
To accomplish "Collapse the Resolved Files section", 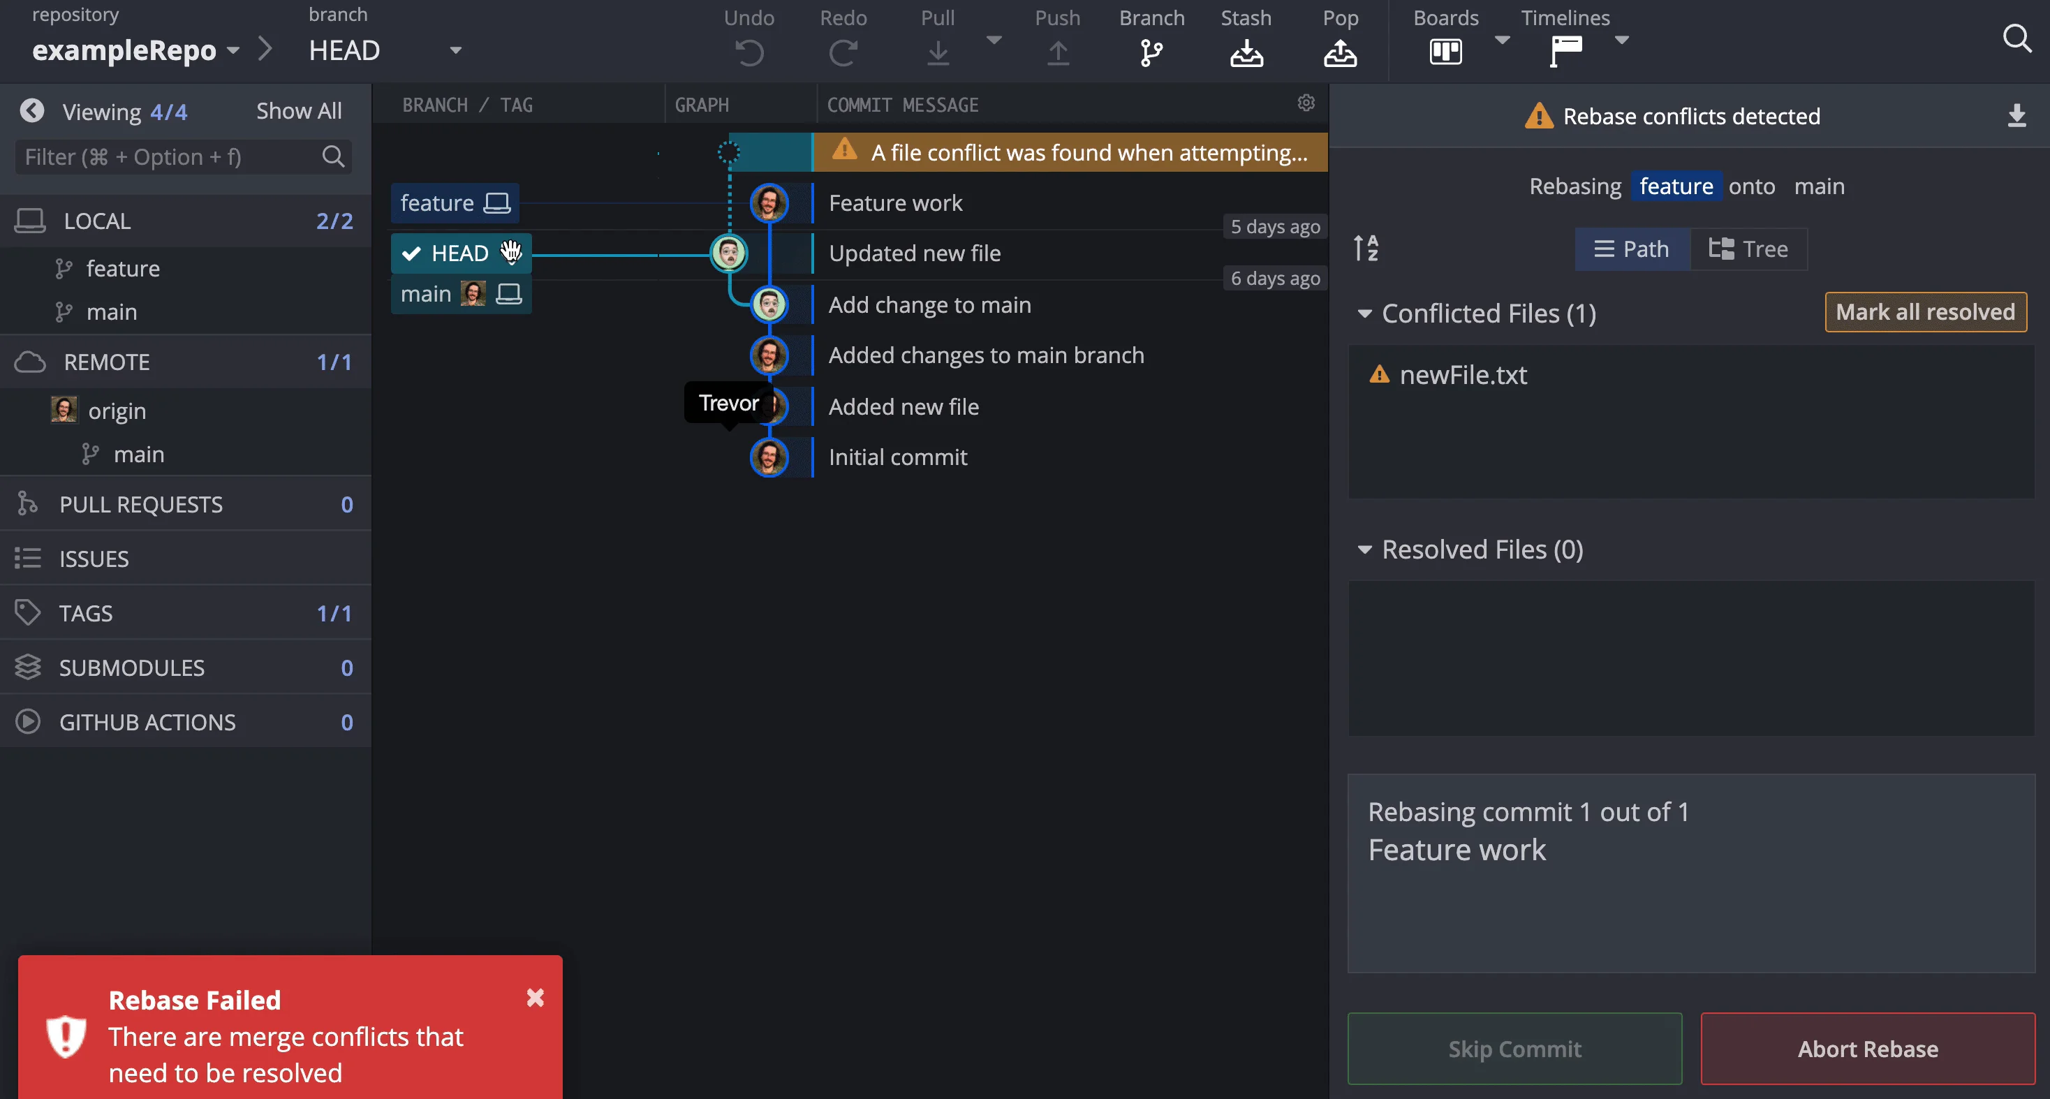I will [x=1364, y=550].
